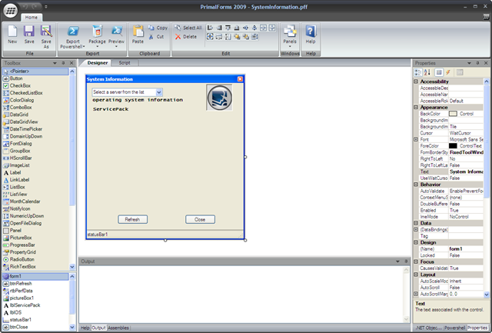The width and height of the screenshot is (492, 333).
Task: Collapse the Accessibility property category
Action: (416, 82)
